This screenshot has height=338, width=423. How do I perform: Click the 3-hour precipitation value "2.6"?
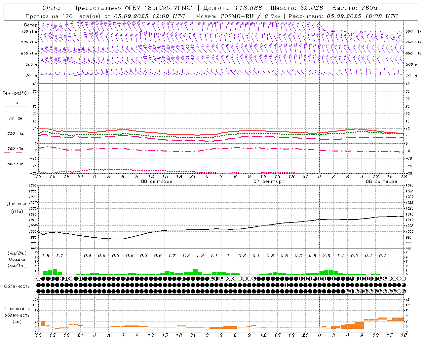327,256
